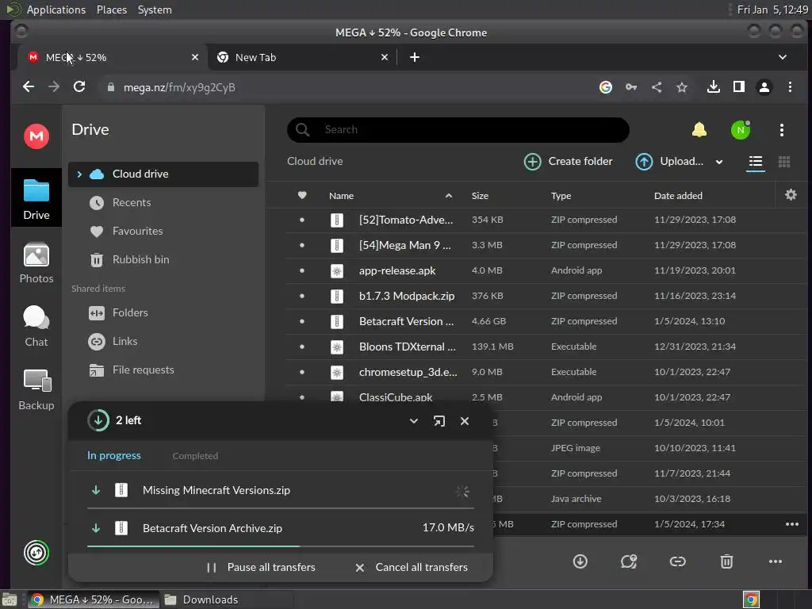Click the MEGA search field
The height and width of the screenshot is (609, 812).
coord(458,129)
